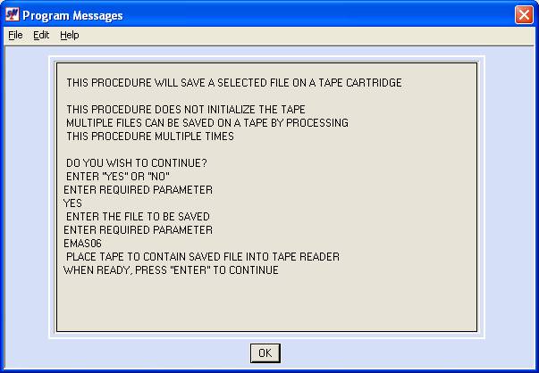Select the YES response text
The width and height of the screenshot is (539, 373).
[x=73, y=203]
